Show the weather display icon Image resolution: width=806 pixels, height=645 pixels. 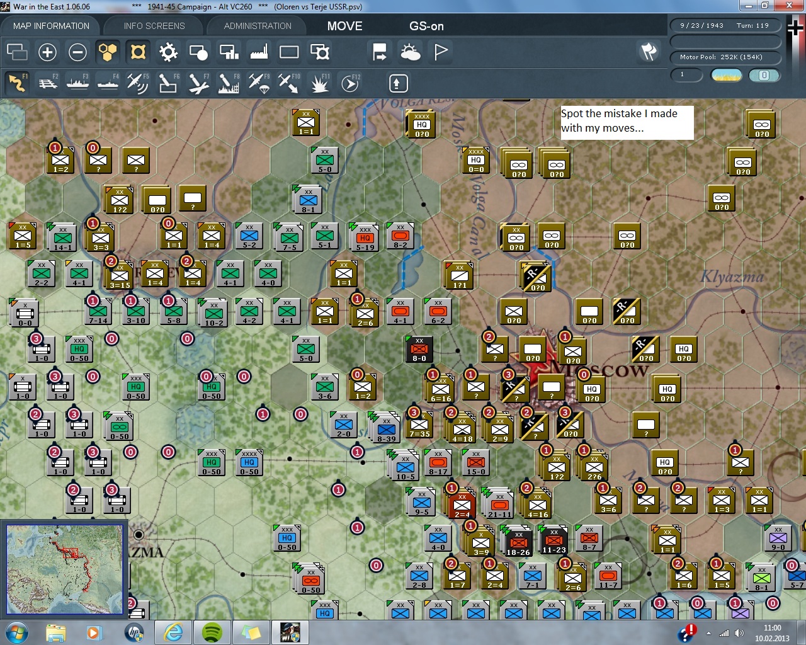pos(411,52)
